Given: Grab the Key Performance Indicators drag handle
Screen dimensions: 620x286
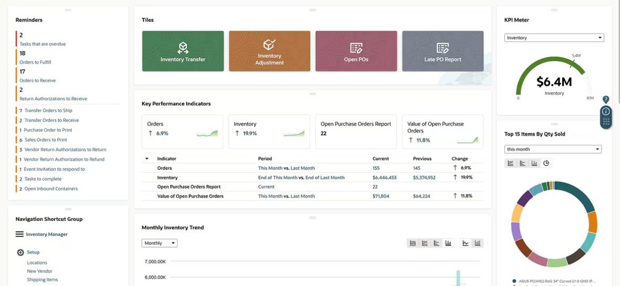Looking at the screenshot, I should (312, 94).
